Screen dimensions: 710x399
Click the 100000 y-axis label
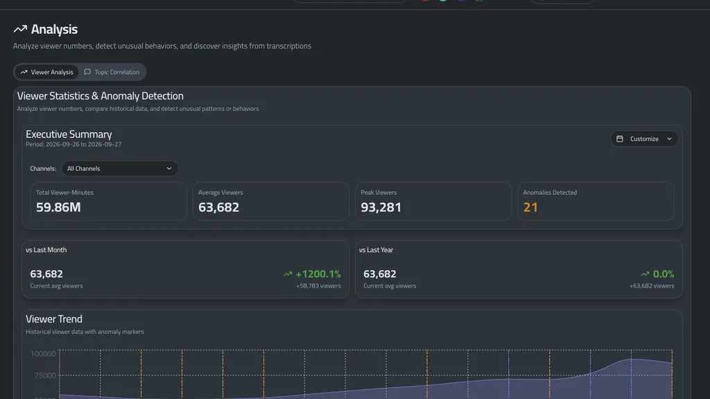43,354
